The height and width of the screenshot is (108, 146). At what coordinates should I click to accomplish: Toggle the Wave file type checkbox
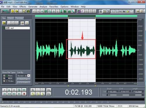point(4,76)
